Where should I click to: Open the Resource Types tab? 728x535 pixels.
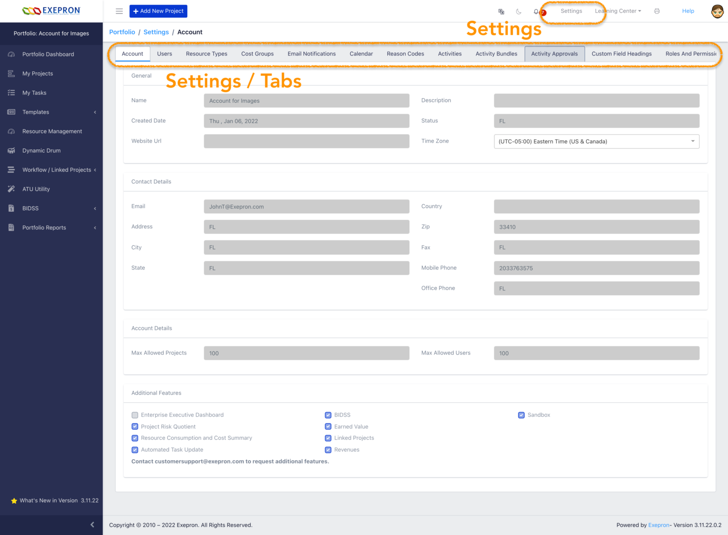coord(207,54)
